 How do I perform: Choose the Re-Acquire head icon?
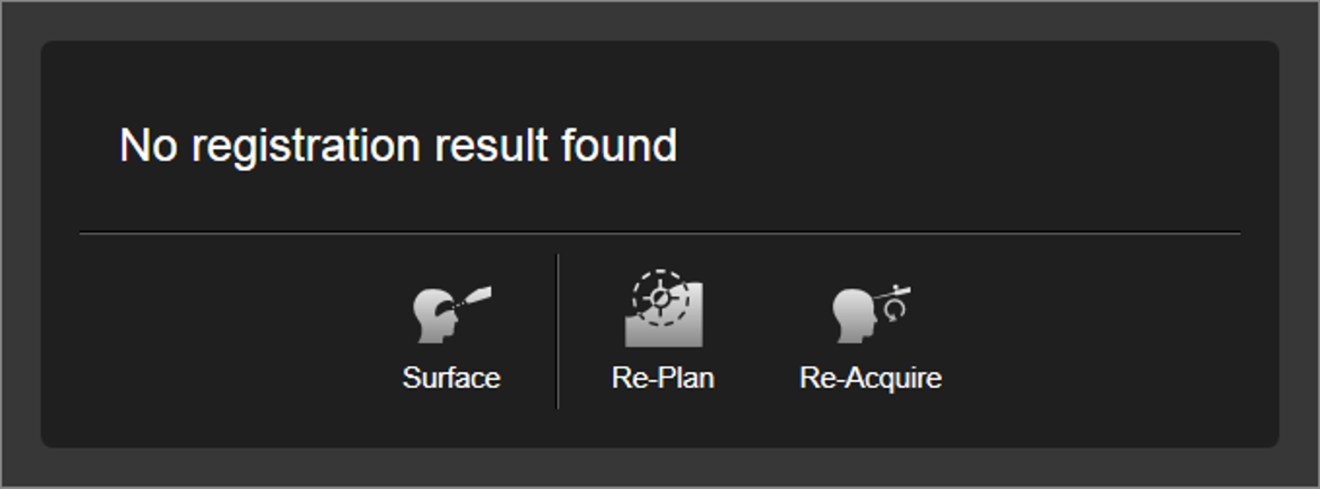coord(871,314)
